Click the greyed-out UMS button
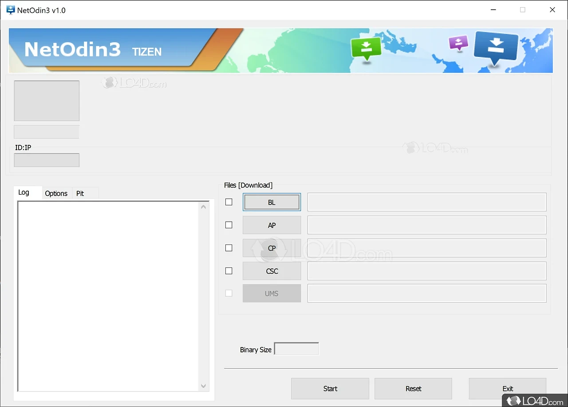 tap(272, 294)
